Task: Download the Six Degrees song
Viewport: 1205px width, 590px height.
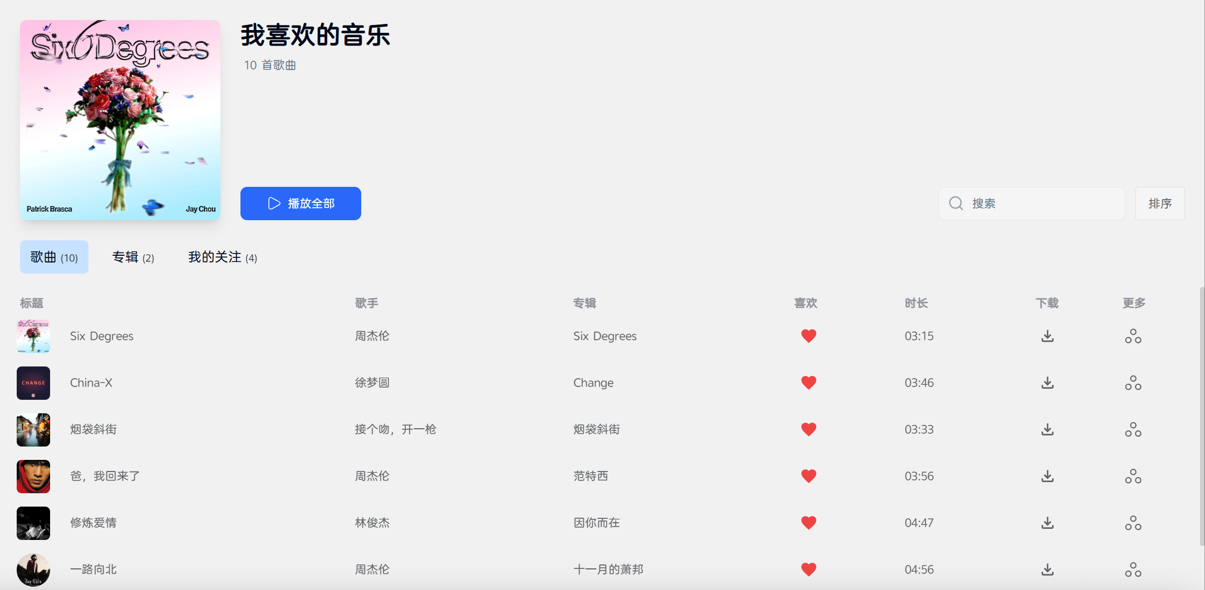Action: pos(1047,336)
